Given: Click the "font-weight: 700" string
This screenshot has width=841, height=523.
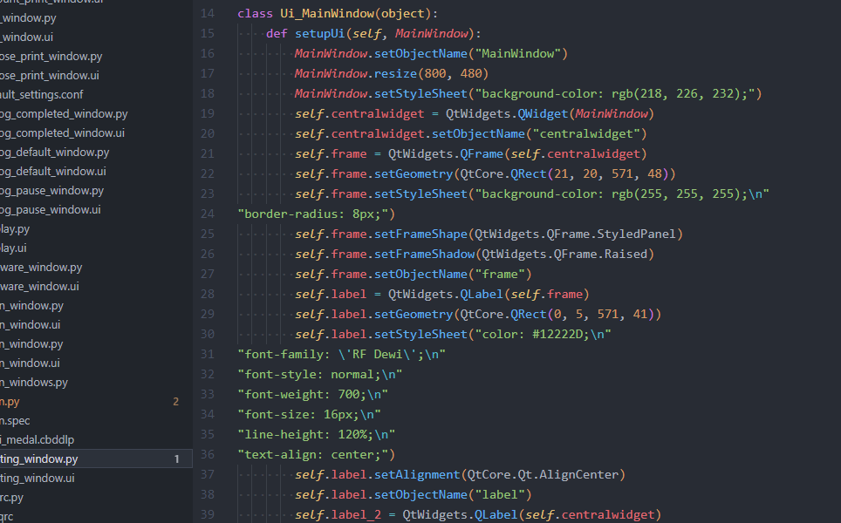Looking at the screenshot, I should (312, 394).
